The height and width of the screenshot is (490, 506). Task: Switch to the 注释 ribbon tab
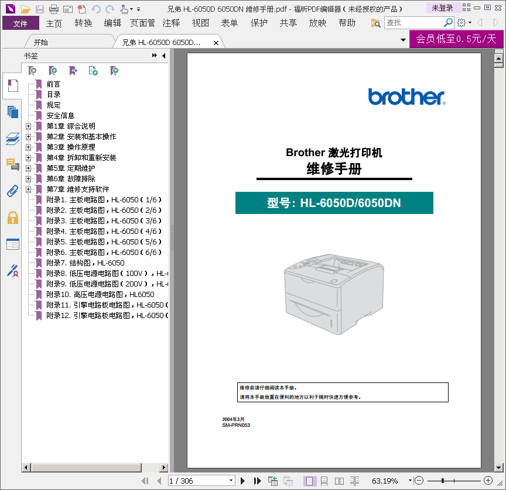coord(171,23)
